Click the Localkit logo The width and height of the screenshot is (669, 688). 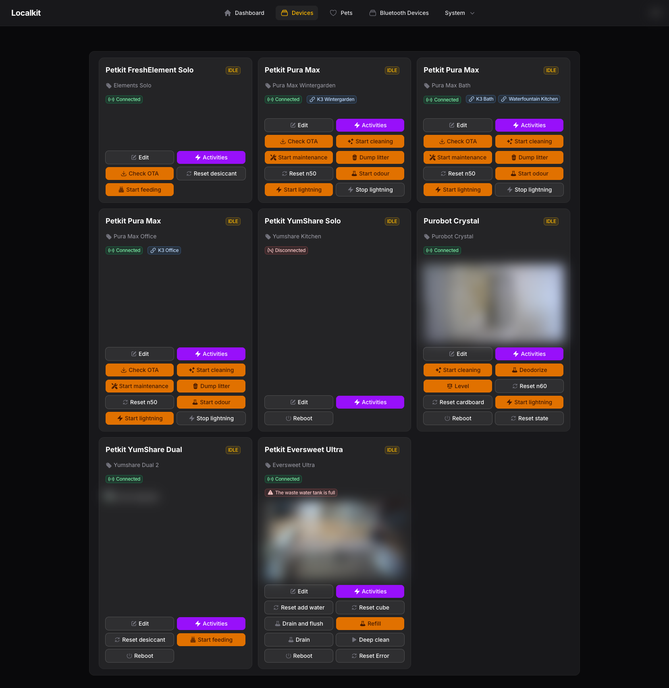26,13
